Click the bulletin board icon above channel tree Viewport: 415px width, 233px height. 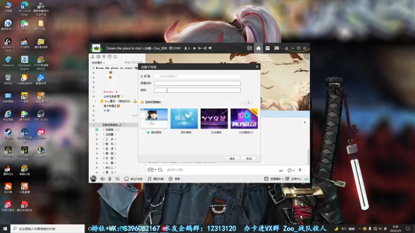click(109, 56)
